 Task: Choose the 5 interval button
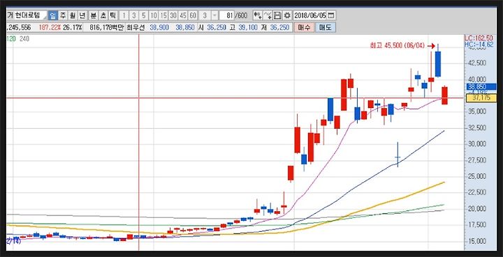144,15
